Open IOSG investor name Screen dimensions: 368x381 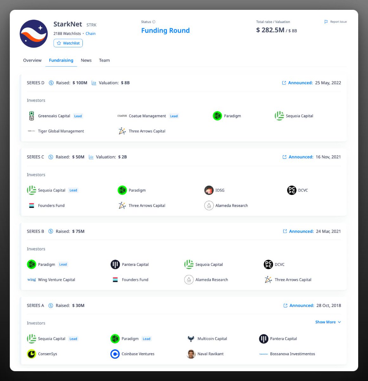point(220,190)
